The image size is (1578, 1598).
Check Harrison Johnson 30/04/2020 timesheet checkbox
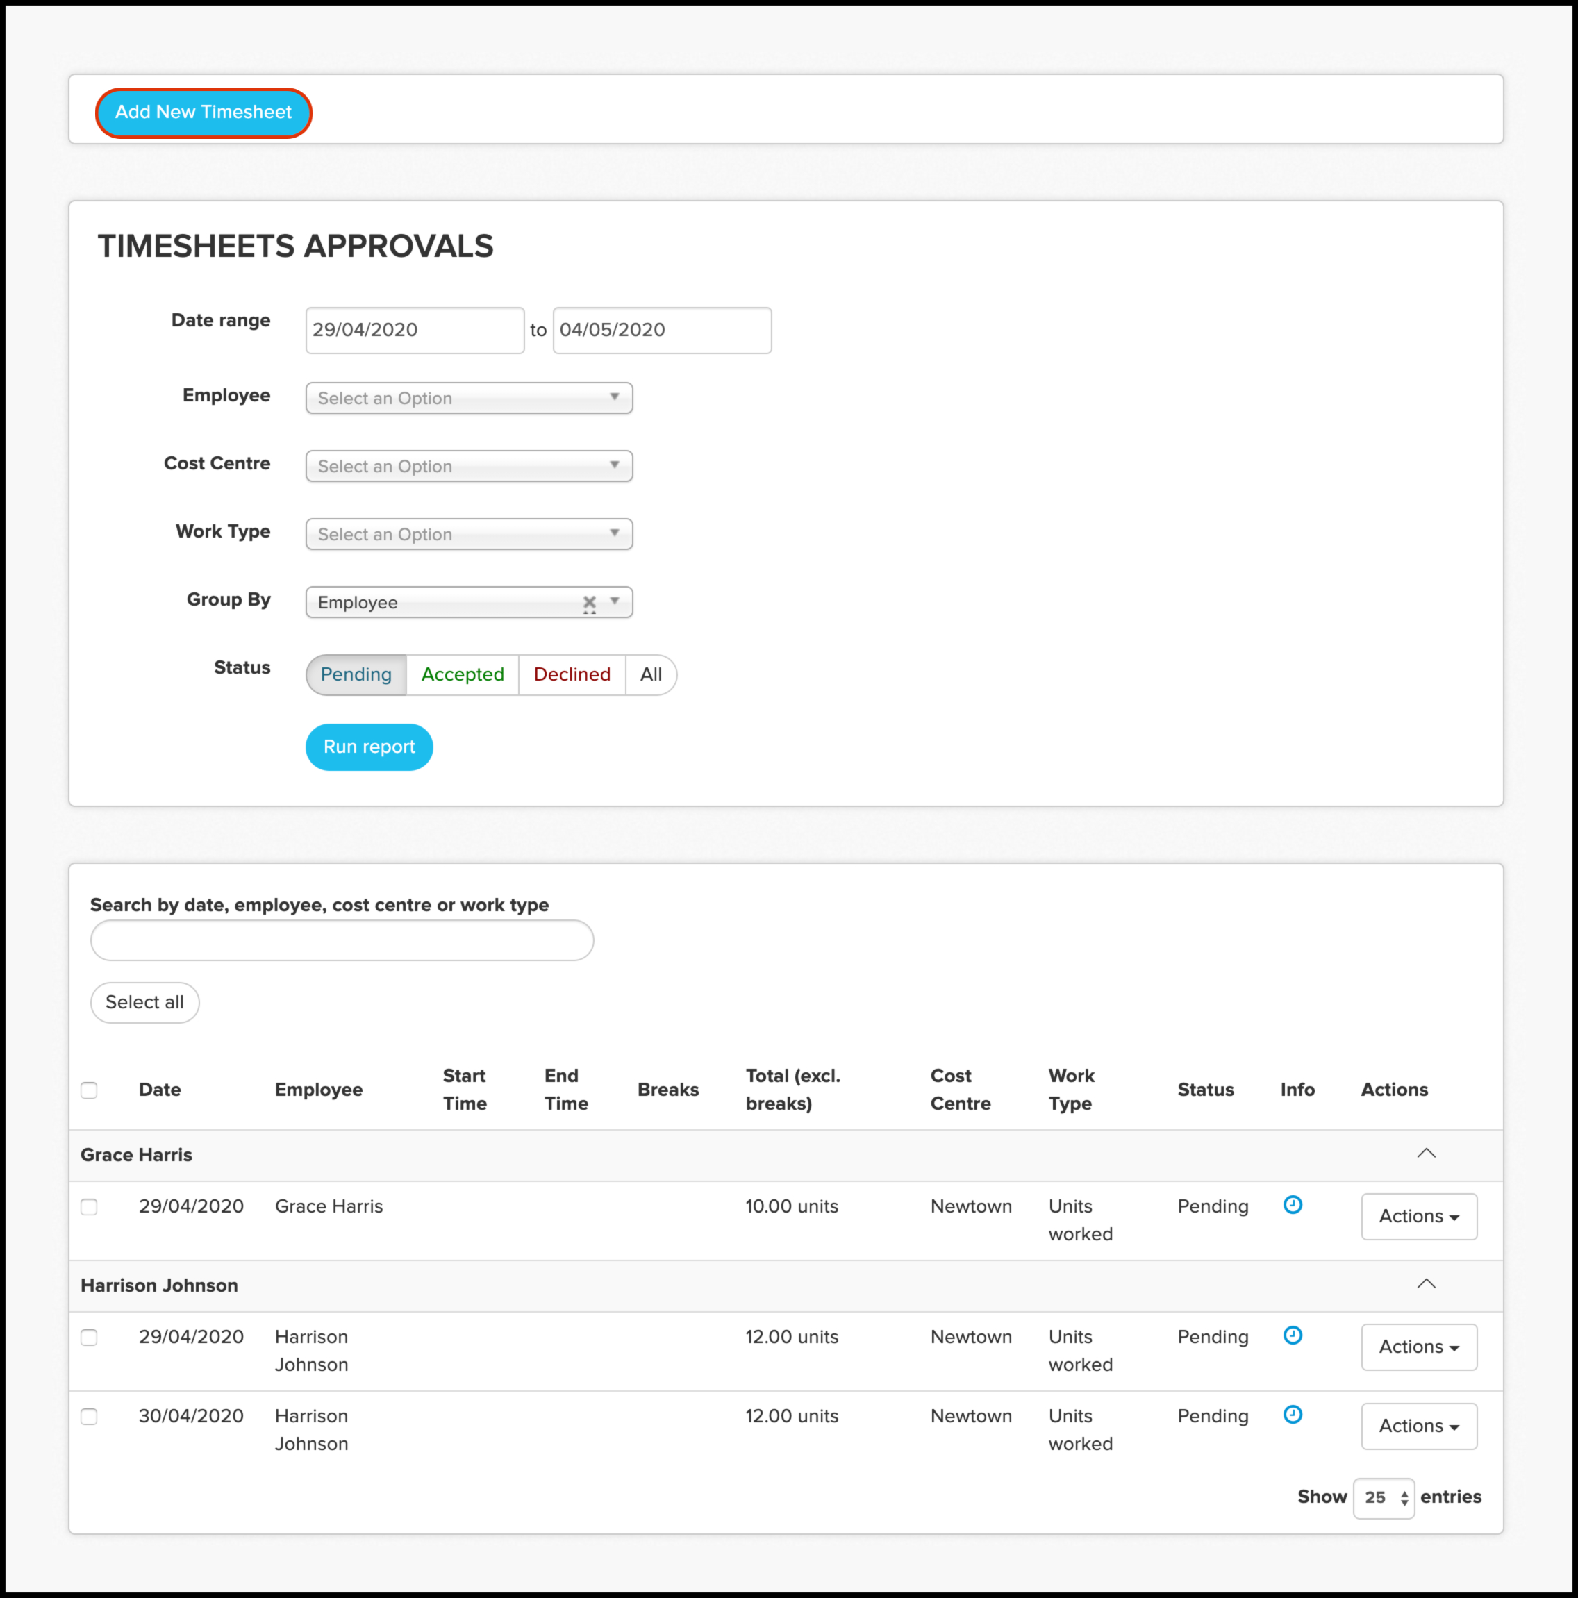[x=90, y=1417]
